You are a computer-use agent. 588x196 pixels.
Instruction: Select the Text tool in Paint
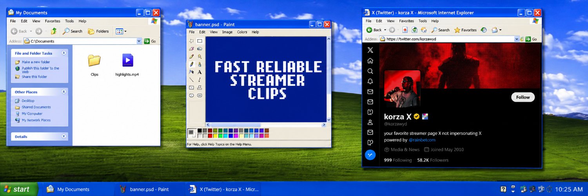coord(200,72)
